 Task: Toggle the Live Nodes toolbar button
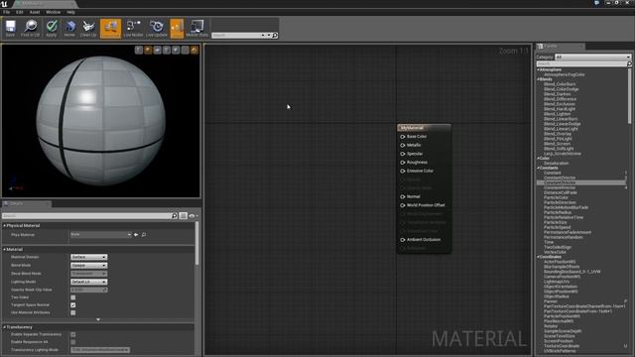coord(133,29)
